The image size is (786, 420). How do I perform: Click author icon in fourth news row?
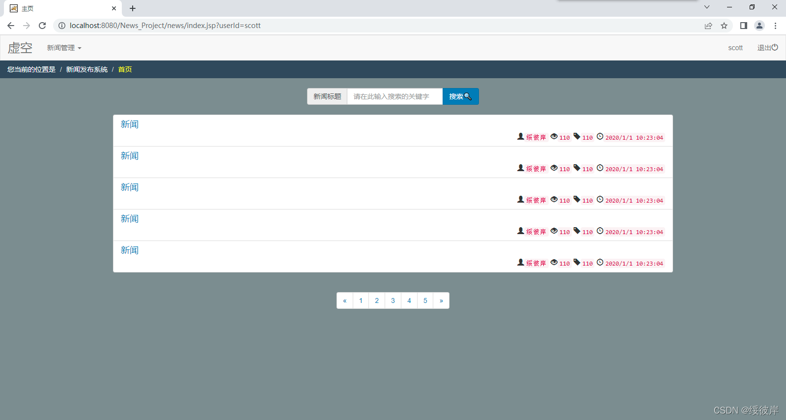pos(521,231)
